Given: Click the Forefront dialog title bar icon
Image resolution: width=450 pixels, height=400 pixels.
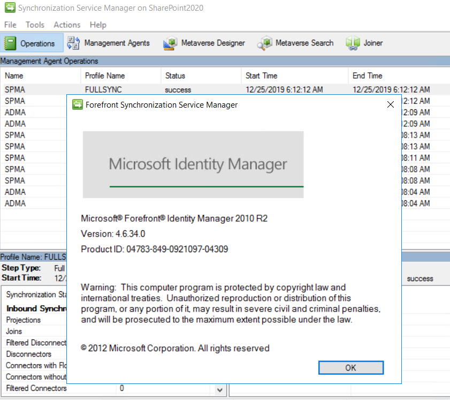Looking at the screenshot, I should tap(78, 105).
